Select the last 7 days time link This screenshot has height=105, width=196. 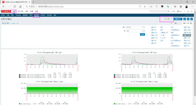(153, 30)
